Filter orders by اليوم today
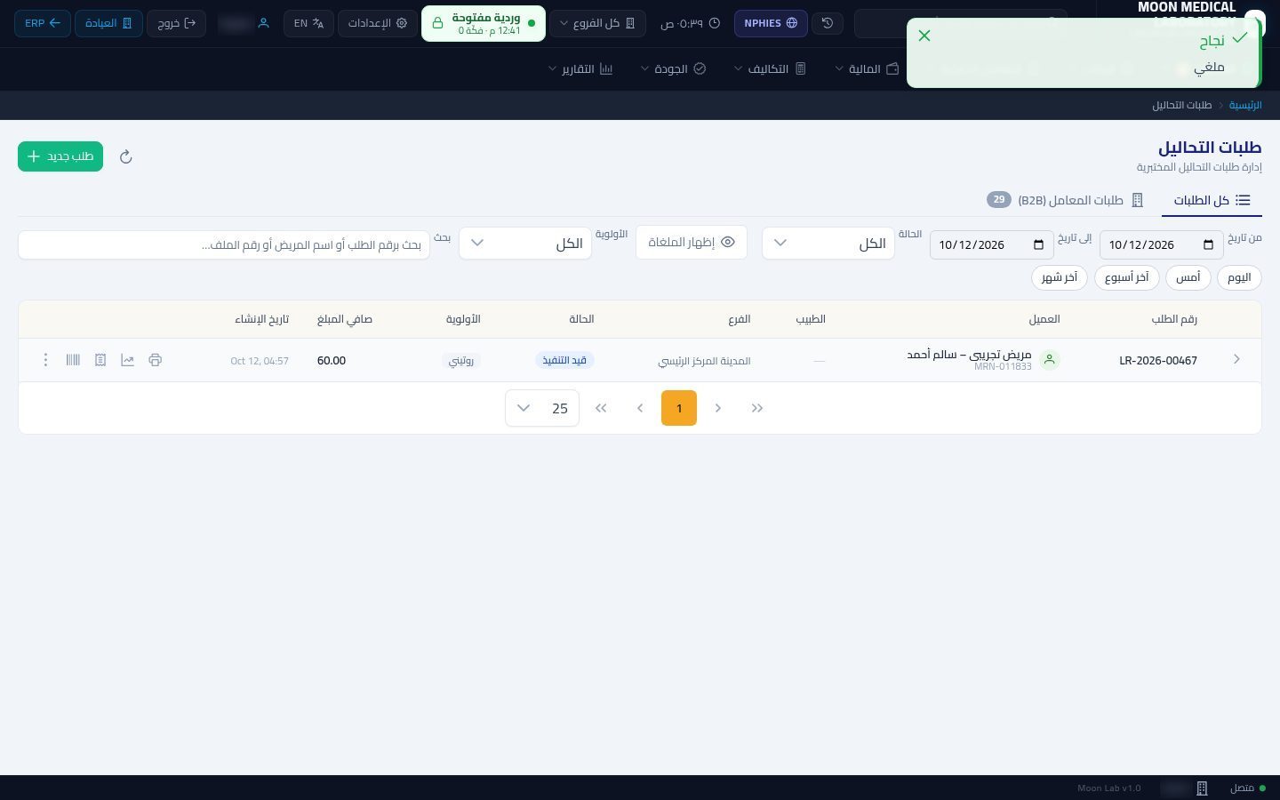This screenshot has width=1280, height=800. [1239, 277]
